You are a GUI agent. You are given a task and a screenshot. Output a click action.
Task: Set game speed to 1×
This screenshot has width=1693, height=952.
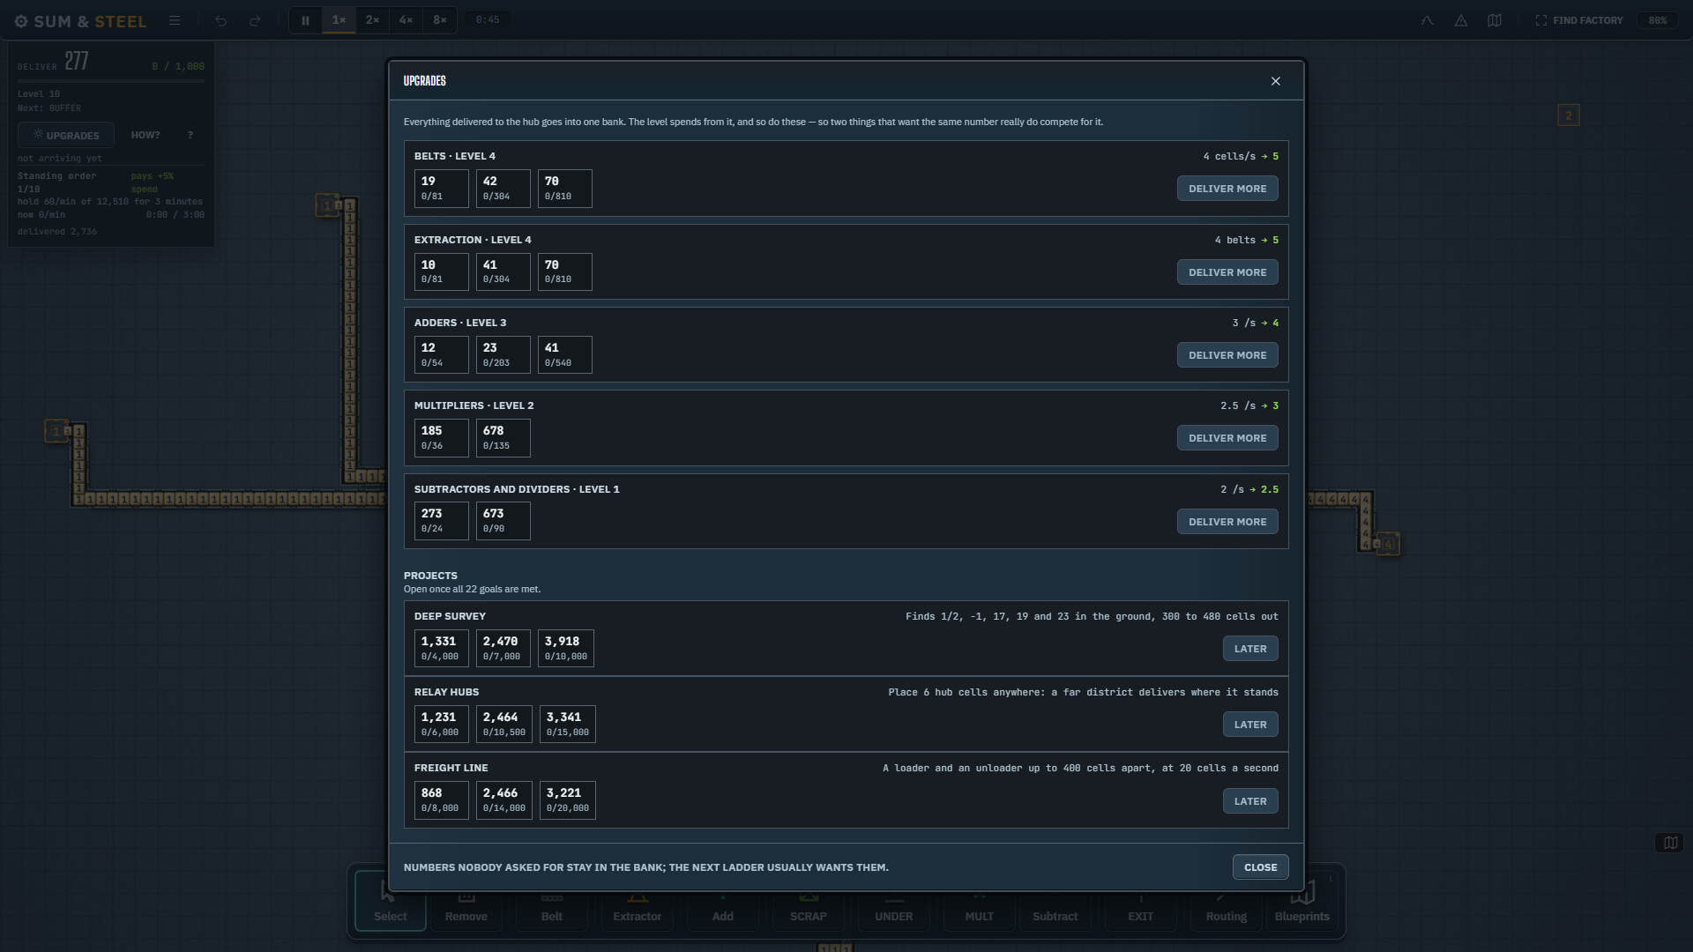click(339, 20)
